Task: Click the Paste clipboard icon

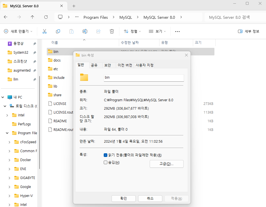Action: coord(71,31)
